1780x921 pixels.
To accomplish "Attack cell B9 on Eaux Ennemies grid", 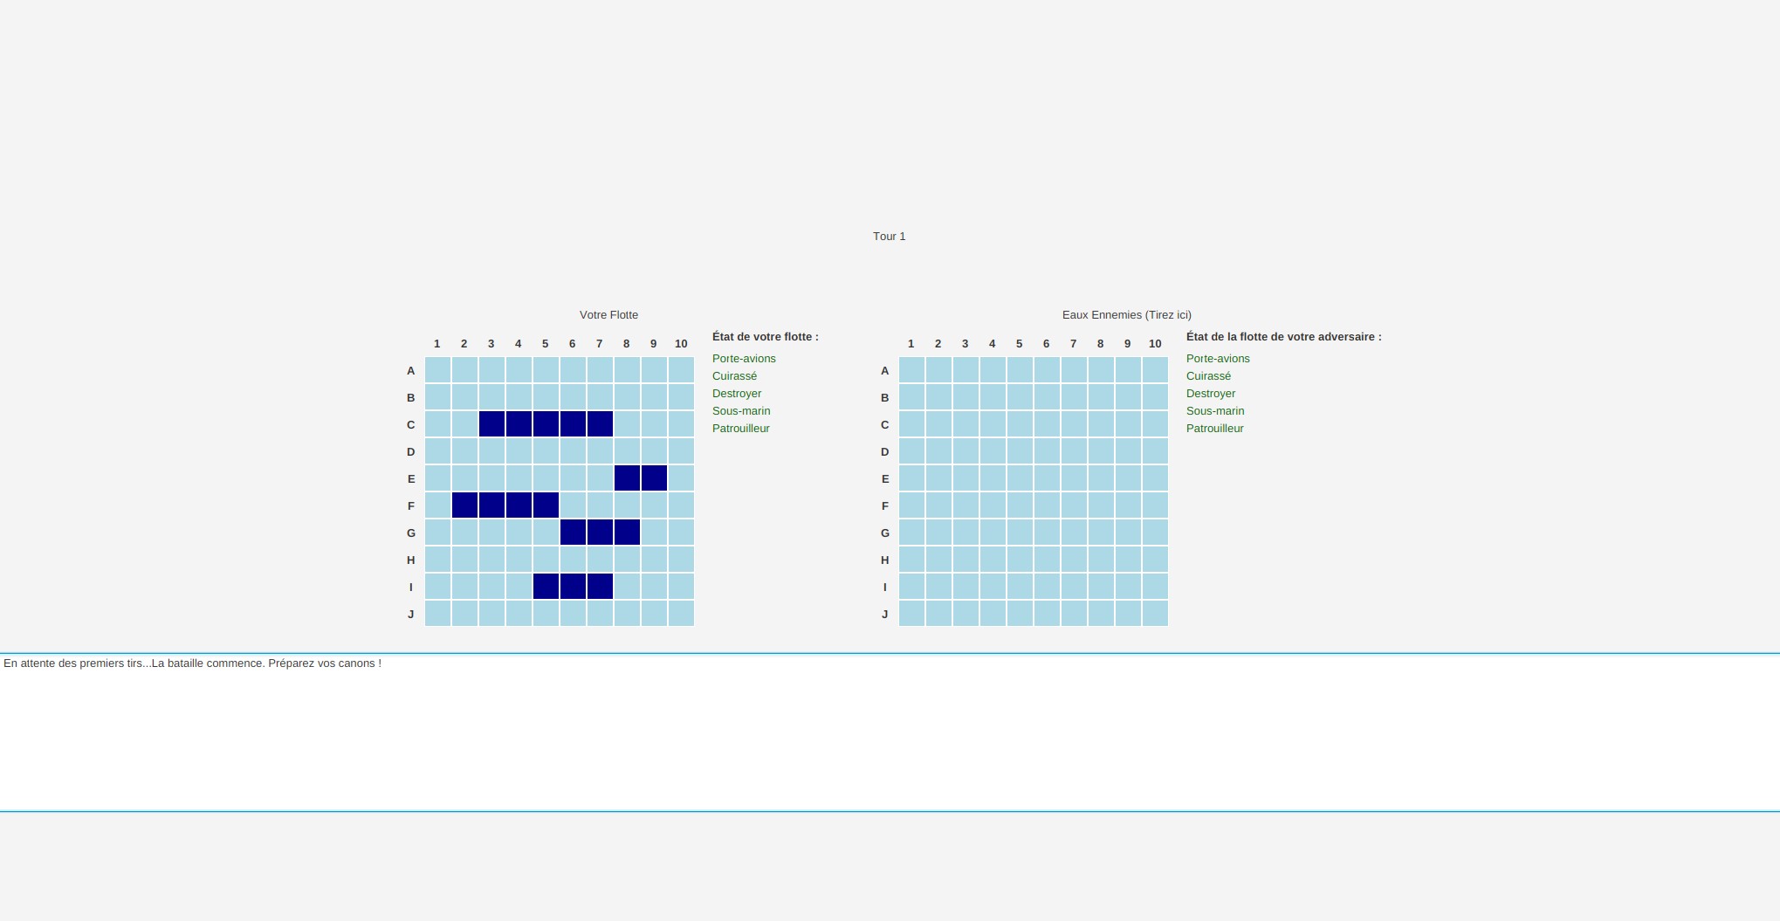I will coord(1128,397).
